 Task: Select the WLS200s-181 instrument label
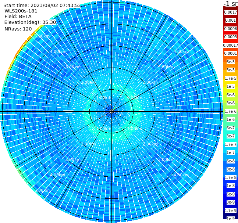[x=21, y=11]
